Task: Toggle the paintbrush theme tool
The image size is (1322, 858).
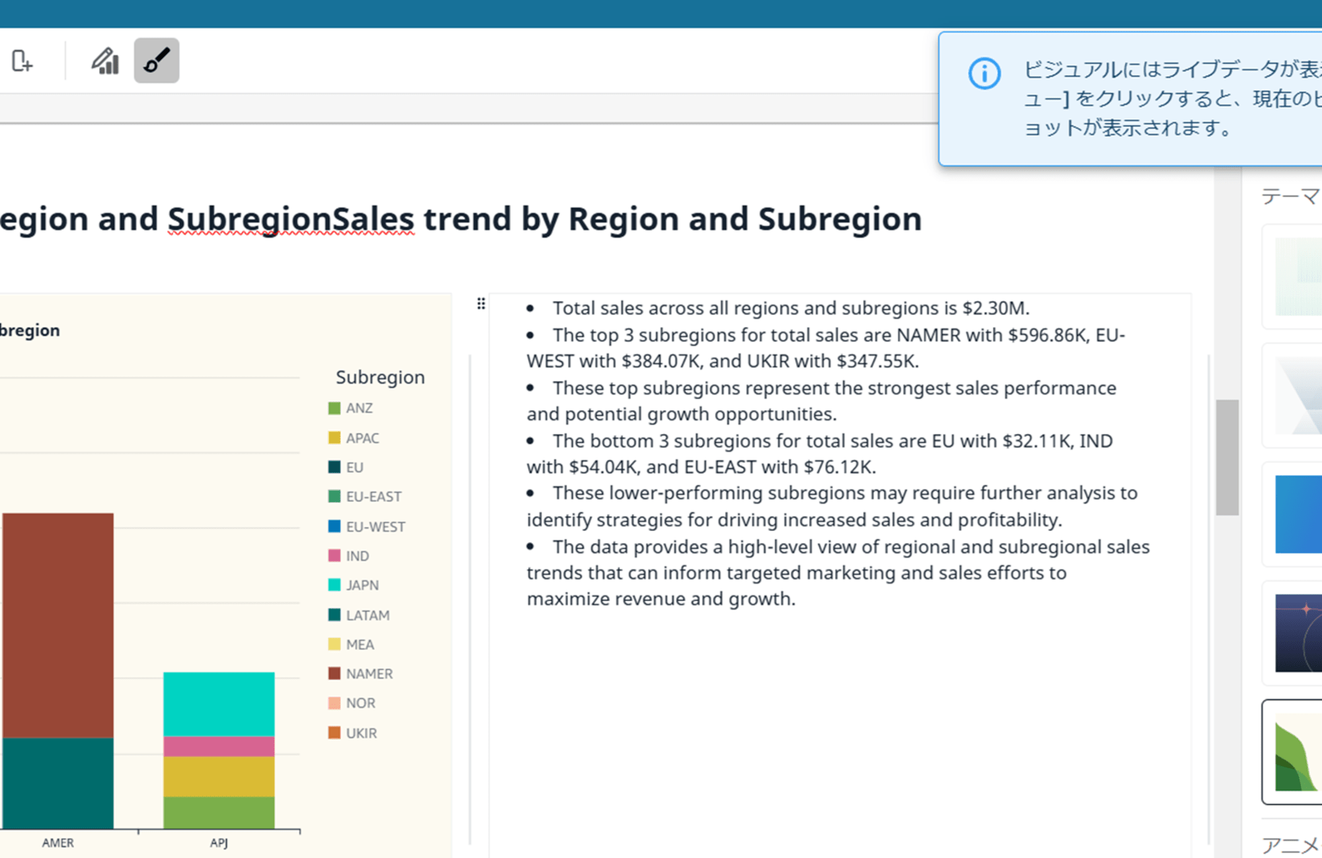Action: pyautogui.click(x=157, y=61)
